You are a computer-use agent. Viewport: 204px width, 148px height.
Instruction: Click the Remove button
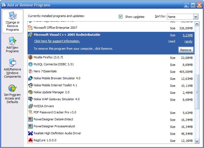186,50
